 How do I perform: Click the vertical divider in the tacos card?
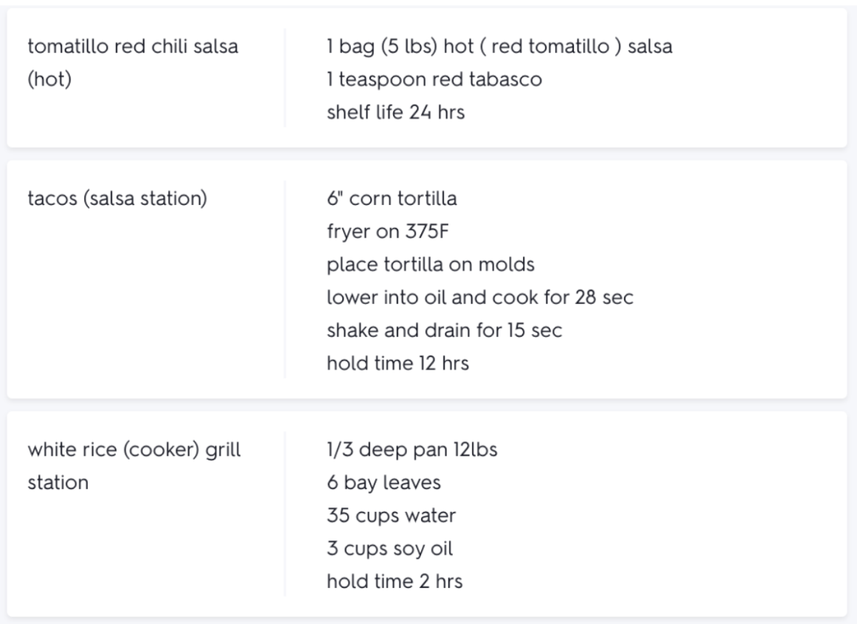(x=285, y=280)
